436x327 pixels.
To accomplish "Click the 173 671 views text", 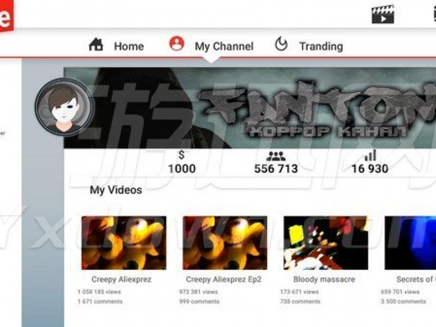I will (x=299, y=292).
